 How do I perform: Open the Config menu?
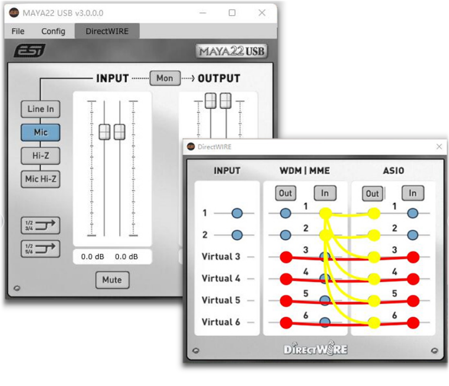click(x=53, y=31)
